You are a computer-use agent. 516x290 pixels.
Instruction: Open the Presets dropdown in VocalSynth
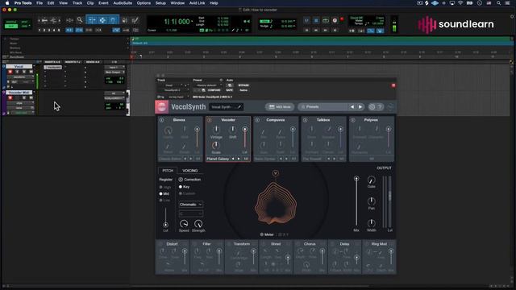[x=322, y=107]
